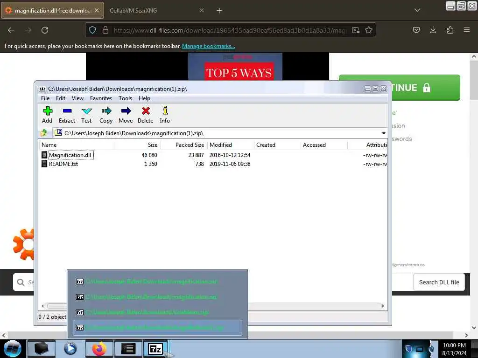Click the page vertical scrollbar up arrow

474,56
